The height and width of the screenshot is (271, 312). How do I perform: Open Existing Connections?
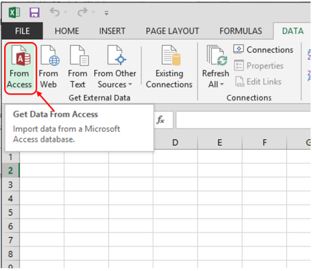tap(169, 67)
